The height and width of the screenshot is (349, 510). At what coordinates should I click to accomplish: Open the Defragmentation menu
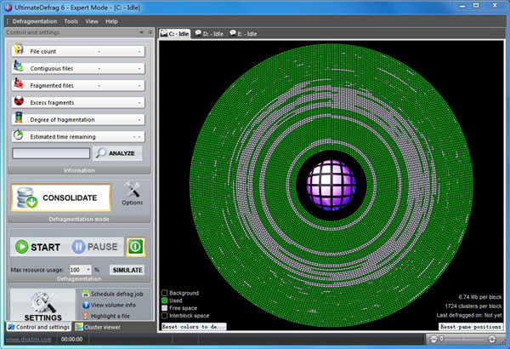pos(35,20)
